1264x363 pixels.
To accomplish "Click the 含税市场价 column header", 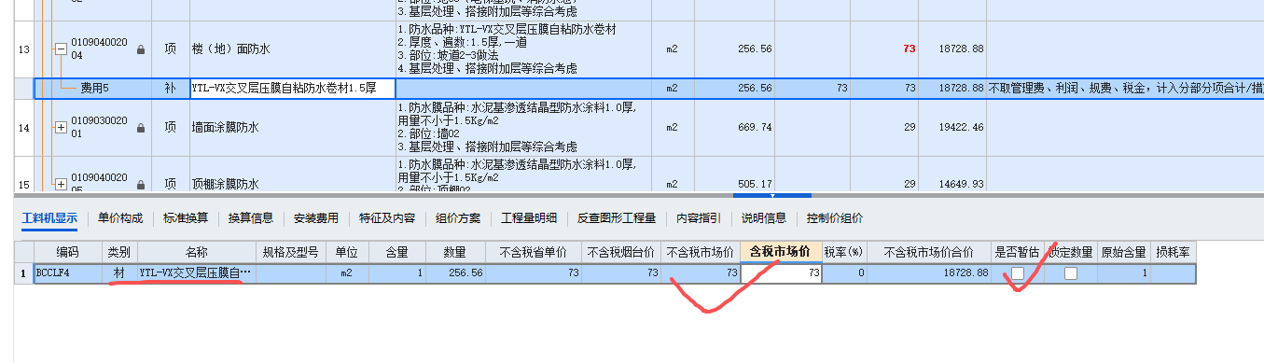I will click(x=781, y=252).
